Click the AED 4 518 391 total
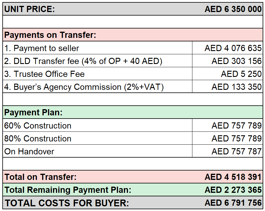The width and height of the screenshot is (265, 211). click(233, 177)
